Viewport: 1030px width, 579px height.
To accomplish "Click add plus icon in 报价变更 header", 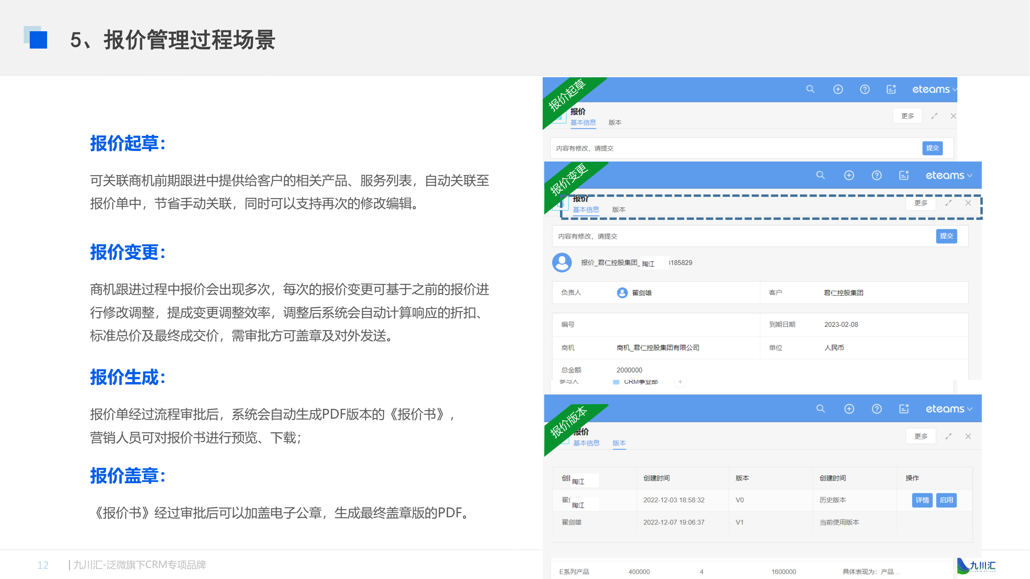I will point(849,175).
